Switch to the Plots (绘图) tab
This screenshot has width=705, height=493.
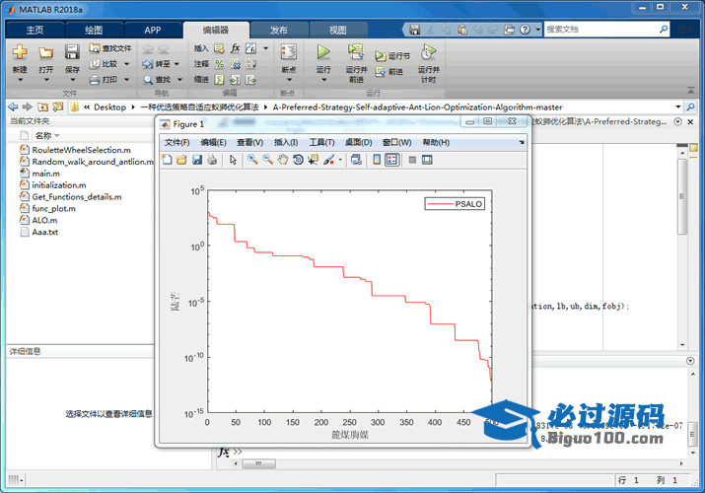coord(94,31)
